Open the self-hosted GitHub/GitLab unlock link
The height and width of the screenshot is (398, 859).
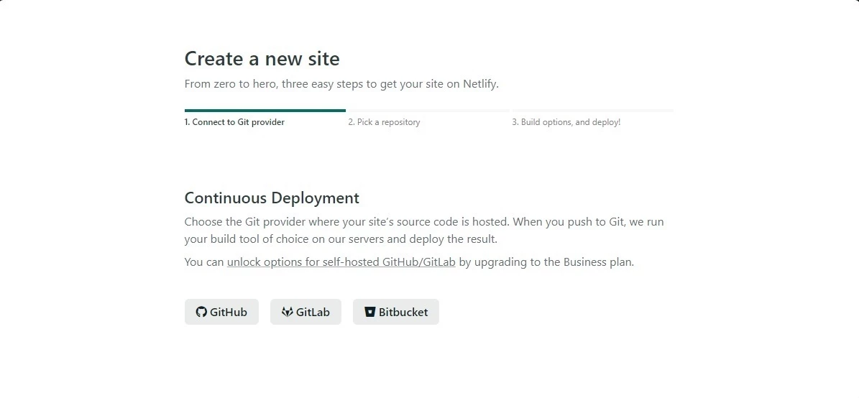341,262
